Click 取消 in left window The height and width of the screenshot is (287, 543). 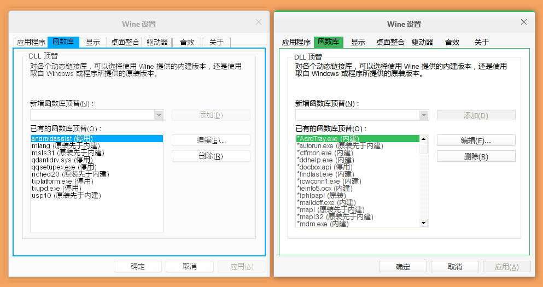(x=190, y=267)
